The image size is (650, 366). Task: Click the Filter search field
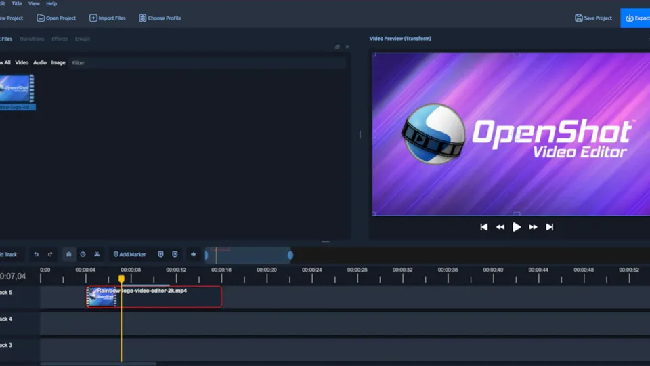[x=207, y=62]
